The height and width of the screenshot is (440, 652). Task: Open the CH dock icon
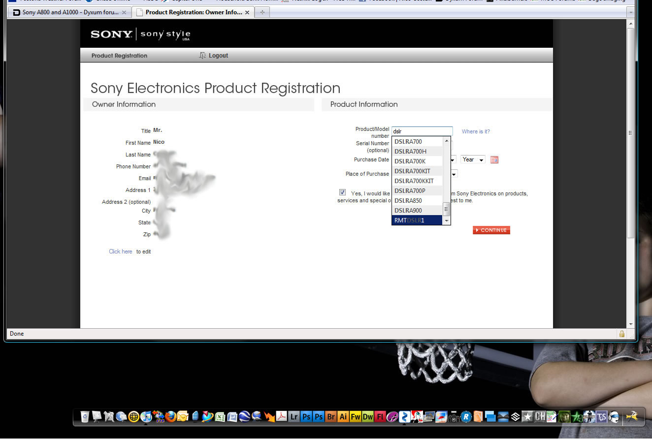pos(539,417)
